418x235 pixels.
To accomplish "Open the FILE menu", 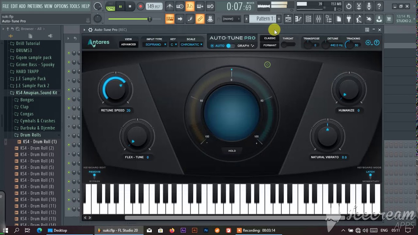I will coord(6,6).
